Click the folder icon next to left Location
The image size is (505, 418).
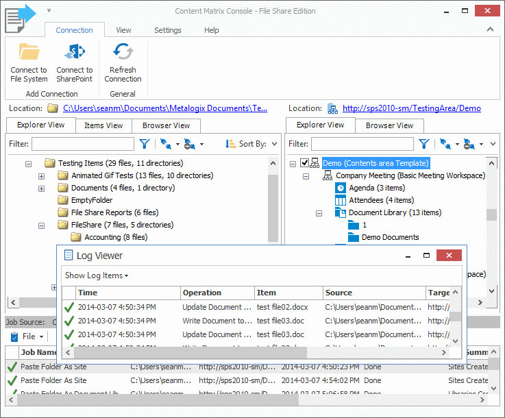point(53,108)
